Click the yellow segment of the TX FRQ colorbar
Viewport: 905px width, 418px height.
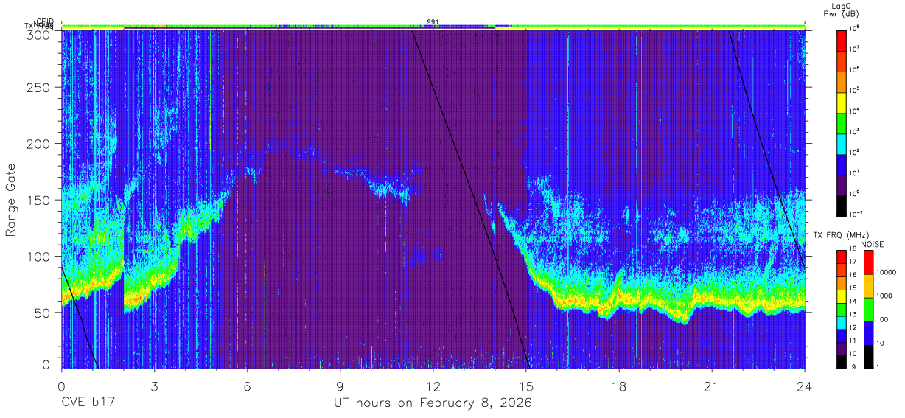[842, 296]
